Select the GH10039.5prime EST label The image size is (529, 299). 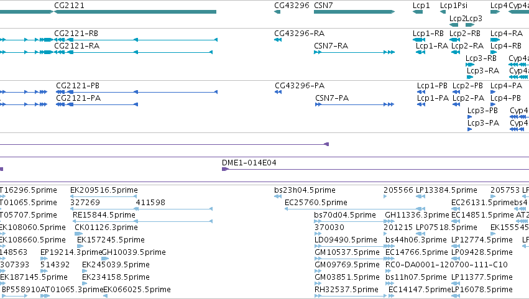134,253
